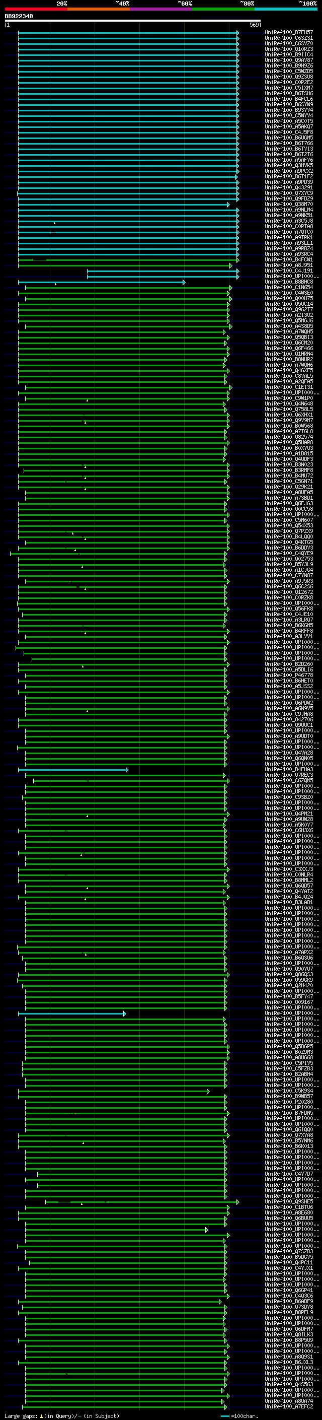Click the cyan UniRef100_B4FHA3 alignment bar
The height and width of the screenshot is (1420, 322).
tap(72, 770)
